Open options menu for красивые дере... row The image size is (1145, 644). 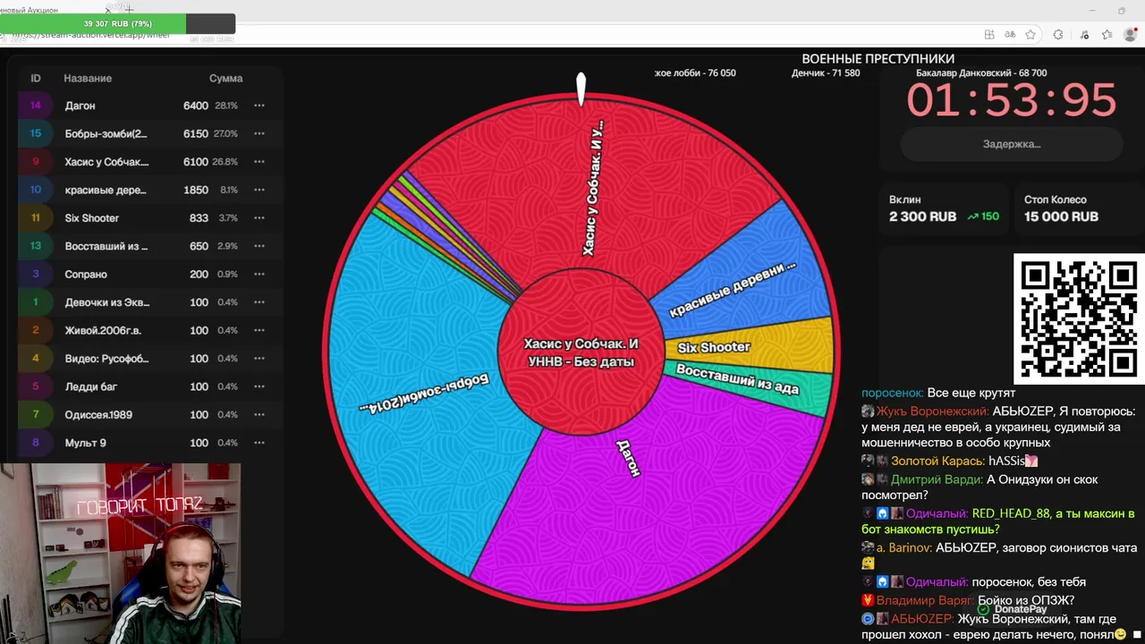click(259, 190)
